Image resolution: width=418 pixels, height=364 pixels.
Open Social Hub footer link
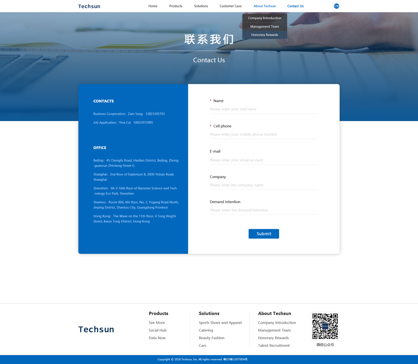[158, 330]
